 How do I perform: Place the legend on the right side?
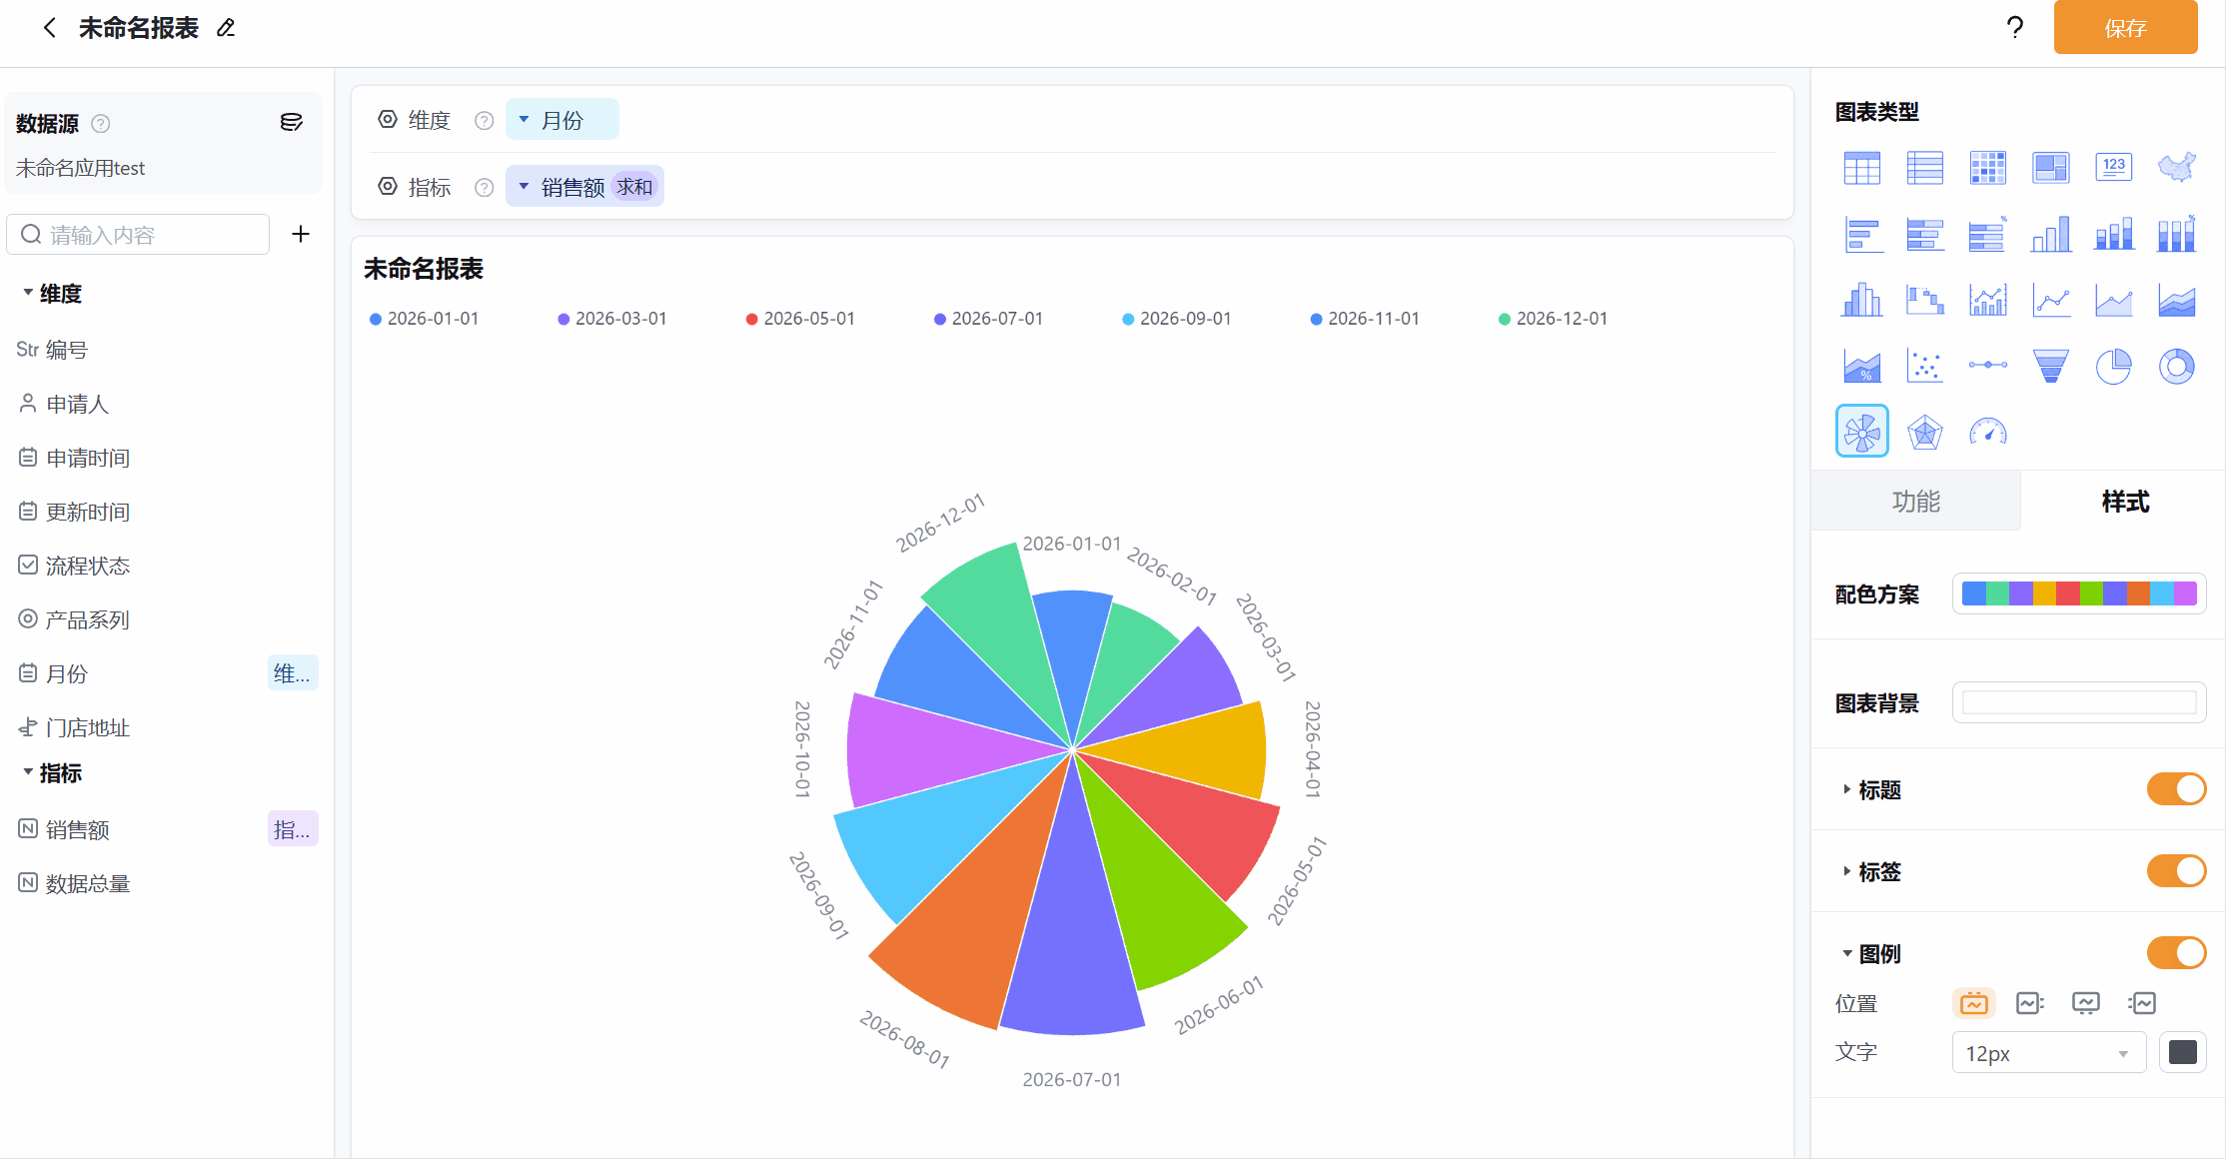2030,1003
